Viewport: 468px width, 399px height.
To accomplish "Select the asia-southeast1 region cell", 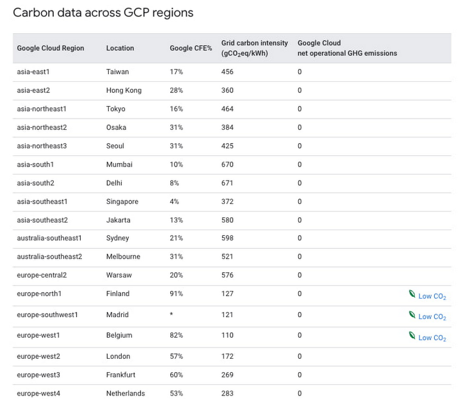I will (x=42, y=202).
